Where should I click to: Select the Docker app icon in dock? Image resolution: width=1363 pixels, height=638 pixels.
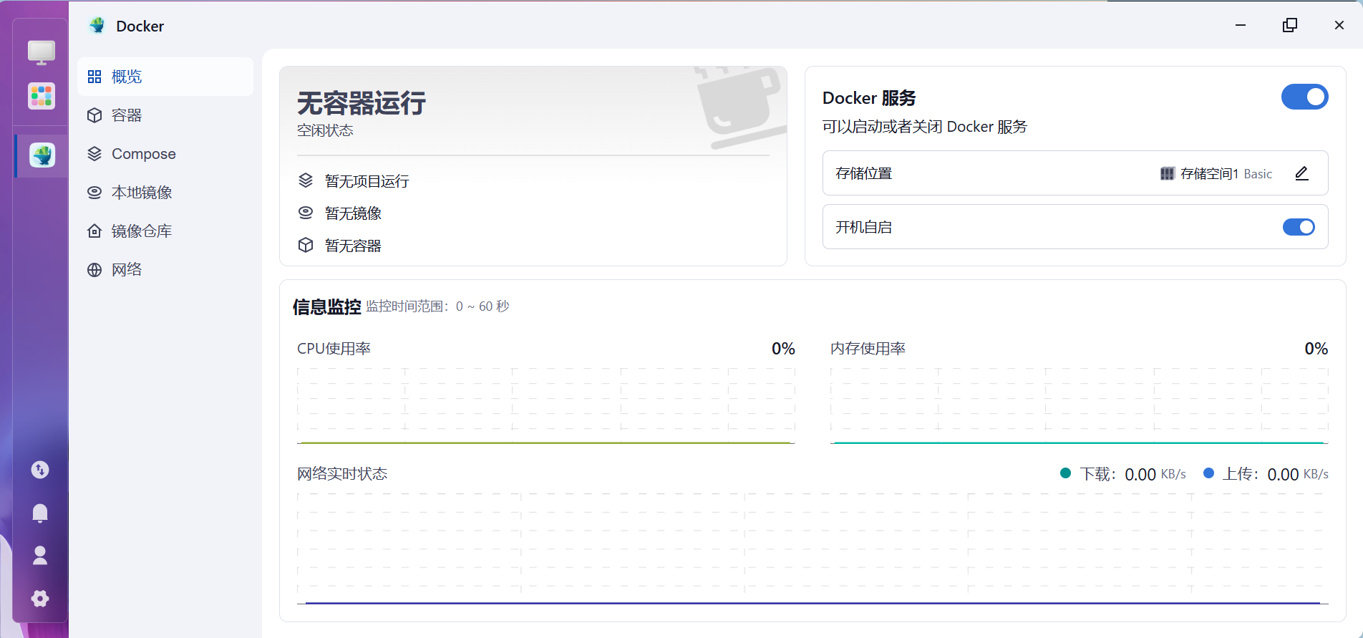[x=42, y=155]
